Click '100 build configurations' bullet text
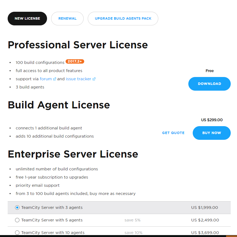This screenshot has width=237, height=237. click(40, 63)
